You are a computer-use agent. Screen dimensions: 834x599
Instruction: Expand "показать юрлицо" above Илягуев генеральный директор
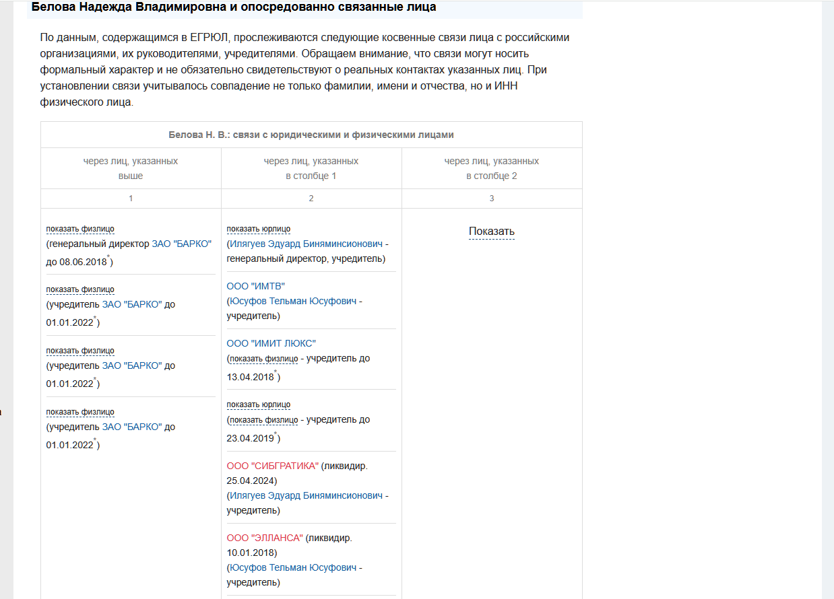(259, 229)
